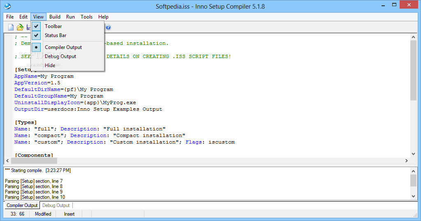This screenshot has height=221, width=421.
Task: Click the editor's vertical scrollbar thumb
Action: tap(413, 70)
